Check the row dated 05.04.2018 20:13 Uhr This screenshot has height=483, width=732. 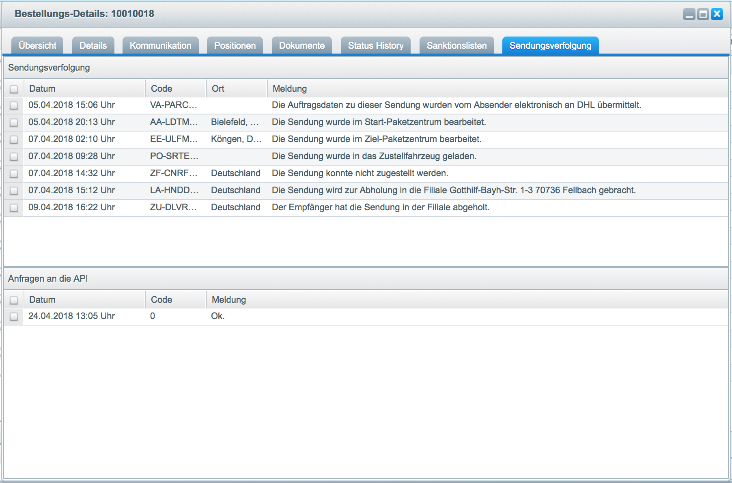tap(14, 123)
